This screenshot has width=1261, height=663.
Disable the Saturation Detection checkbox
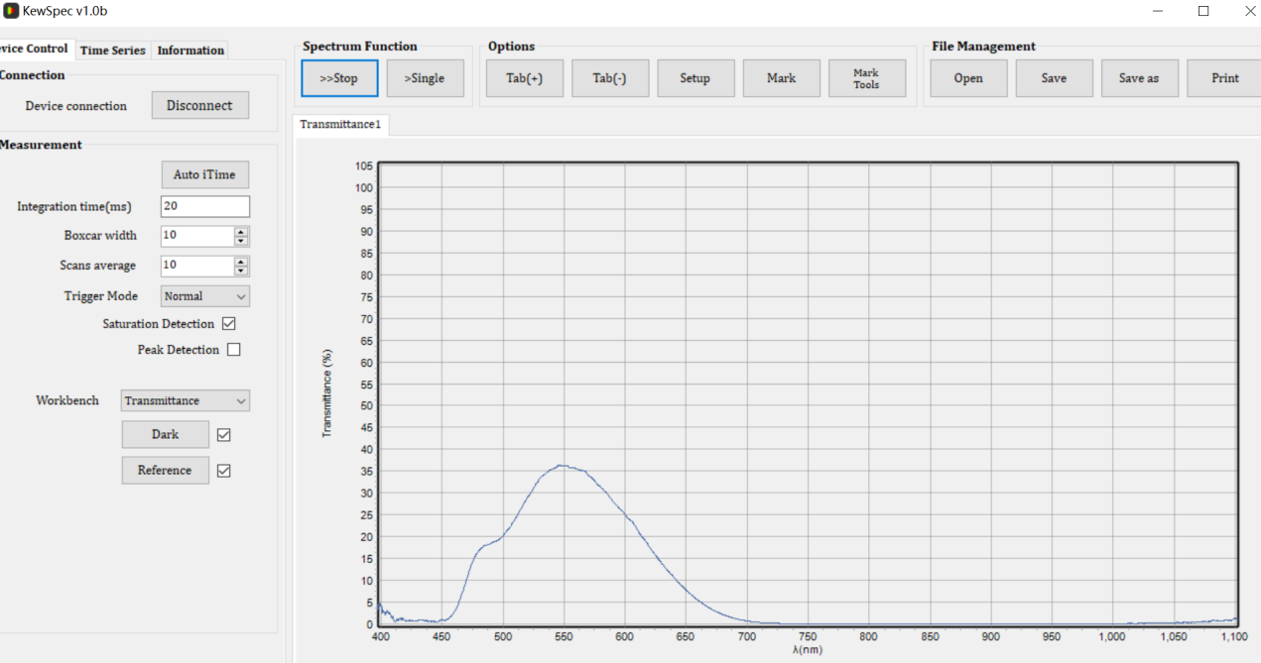pos(229,324)
